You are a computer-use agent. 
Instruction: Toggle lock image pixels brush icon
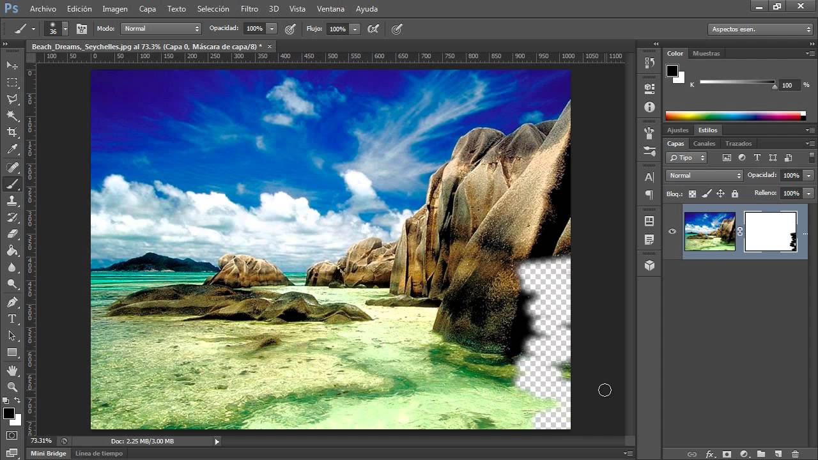(x=706, y=194)
